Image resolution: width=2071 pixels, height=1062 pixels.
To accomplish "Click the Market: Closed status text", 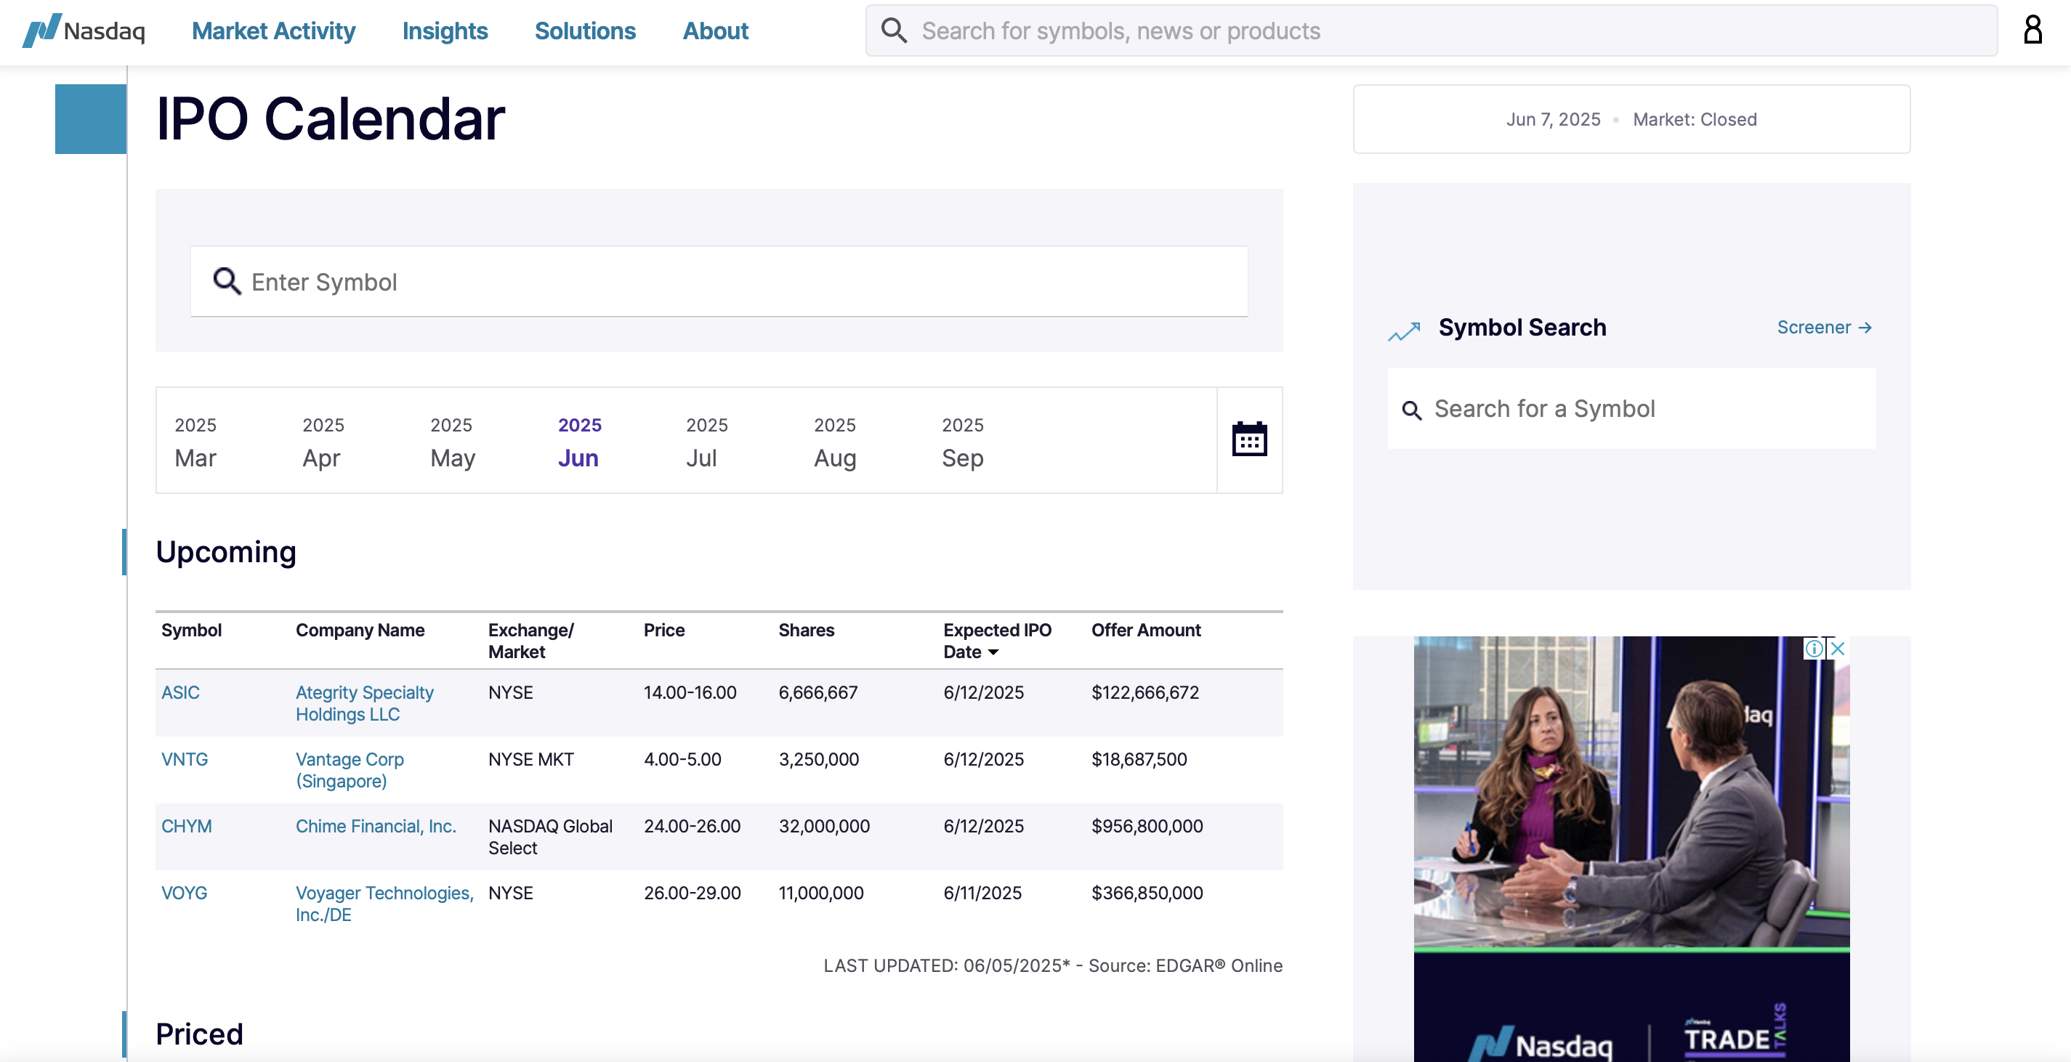I will 1695,119.
